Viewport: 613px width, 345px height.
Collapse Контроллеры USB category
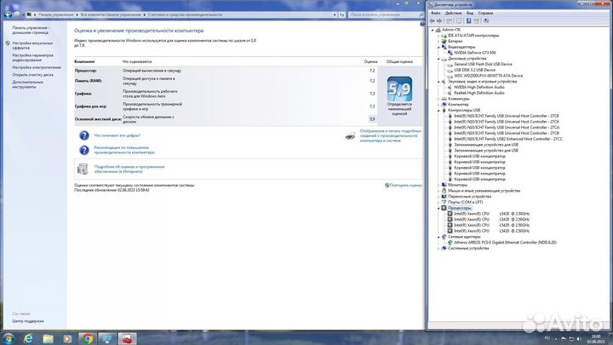pos(438,110)
